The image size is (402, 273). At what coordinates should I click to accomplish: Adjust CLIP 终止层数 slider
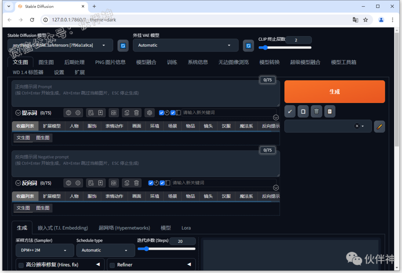tap(285, 47)
